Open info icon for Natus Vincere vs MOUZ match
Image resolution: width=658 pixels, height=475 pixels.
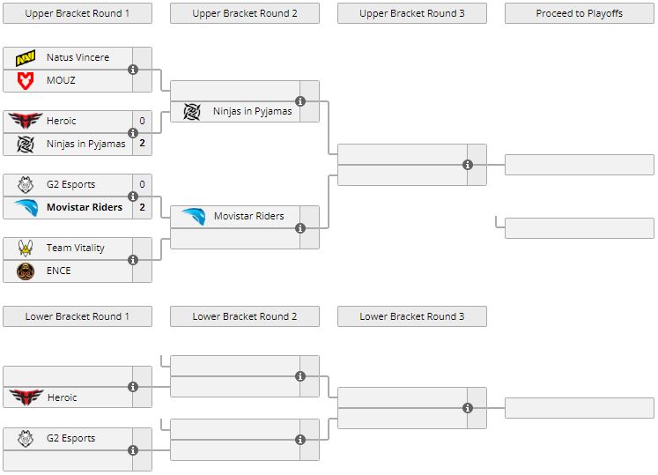[x=133, y=70]
